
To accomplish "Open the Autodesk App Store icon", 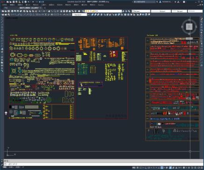I will pos(175,2).
